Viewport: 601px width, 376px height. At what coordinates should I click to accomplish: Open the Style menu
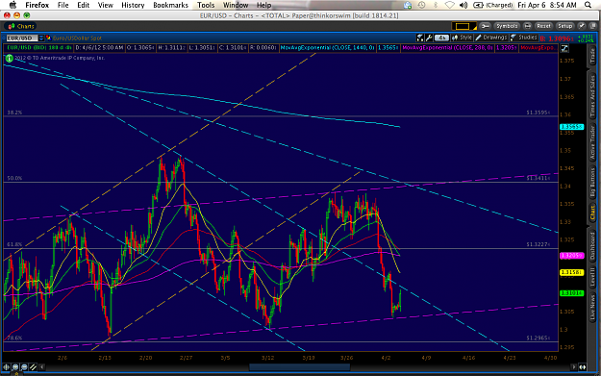click(x=462, y=38)
